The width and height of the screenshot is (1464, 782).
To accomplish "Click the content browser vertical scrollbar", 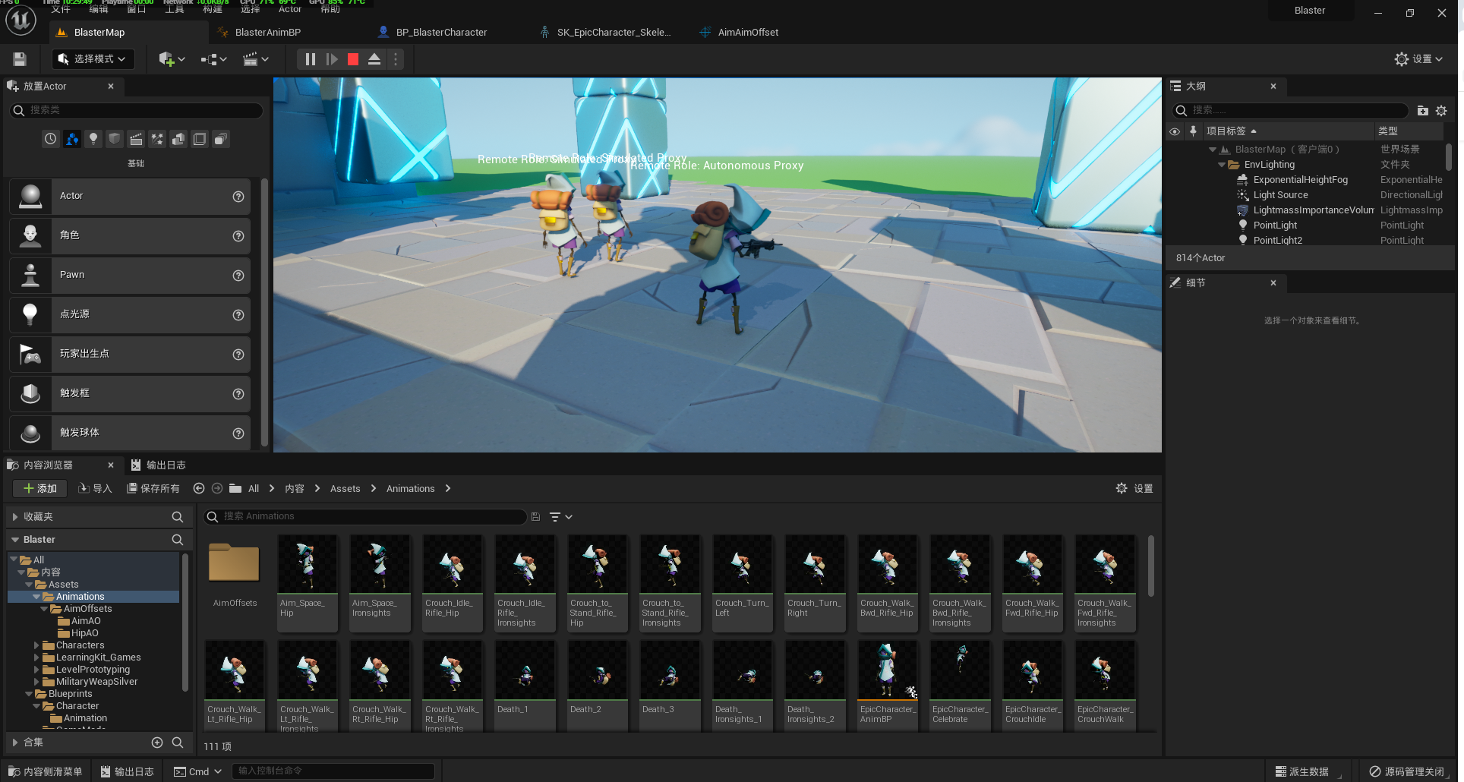I will pos(1151,566).
